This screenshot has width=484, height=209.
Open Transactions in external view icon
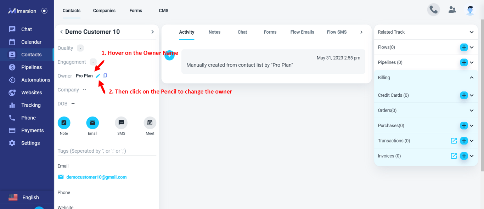[454, 141]
